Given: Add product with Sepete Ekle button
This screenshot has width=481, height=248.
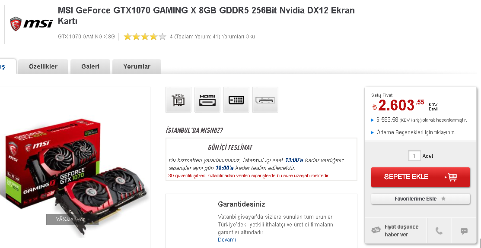Looking at the screenshot, I should (x=420, y=177).
